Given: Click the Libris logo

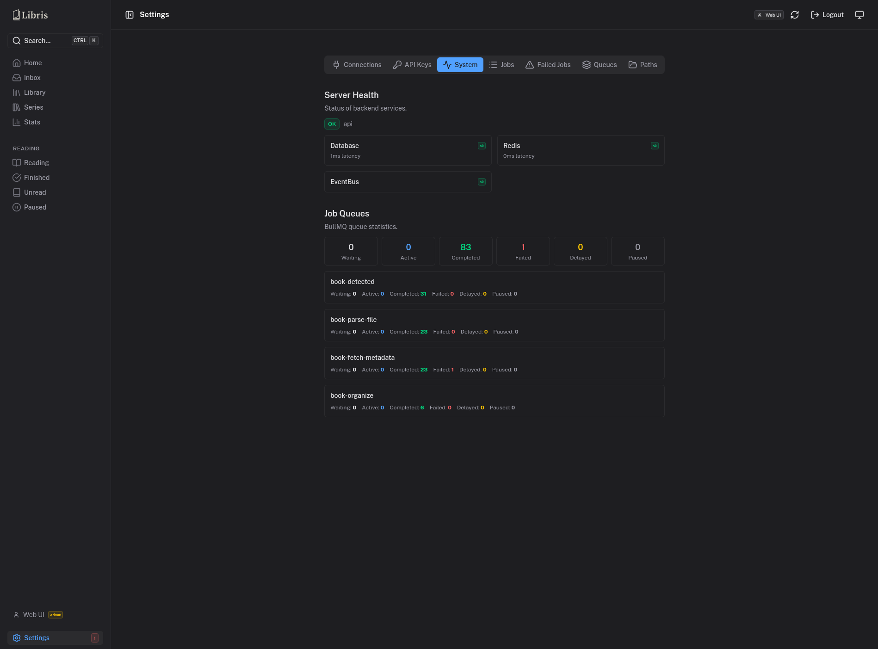Looking at the screenshot, I should pyautogui.click(x=30, y=15).
